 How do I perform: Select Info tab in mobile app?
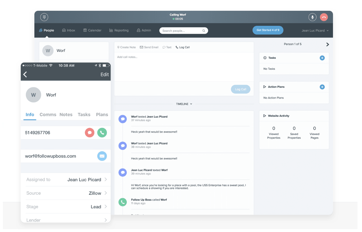[30, 115]
